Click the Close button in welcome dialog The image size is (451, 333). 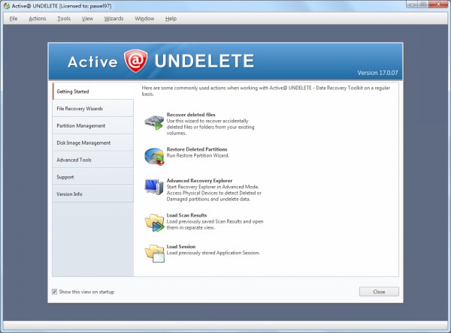click(379, 292)
